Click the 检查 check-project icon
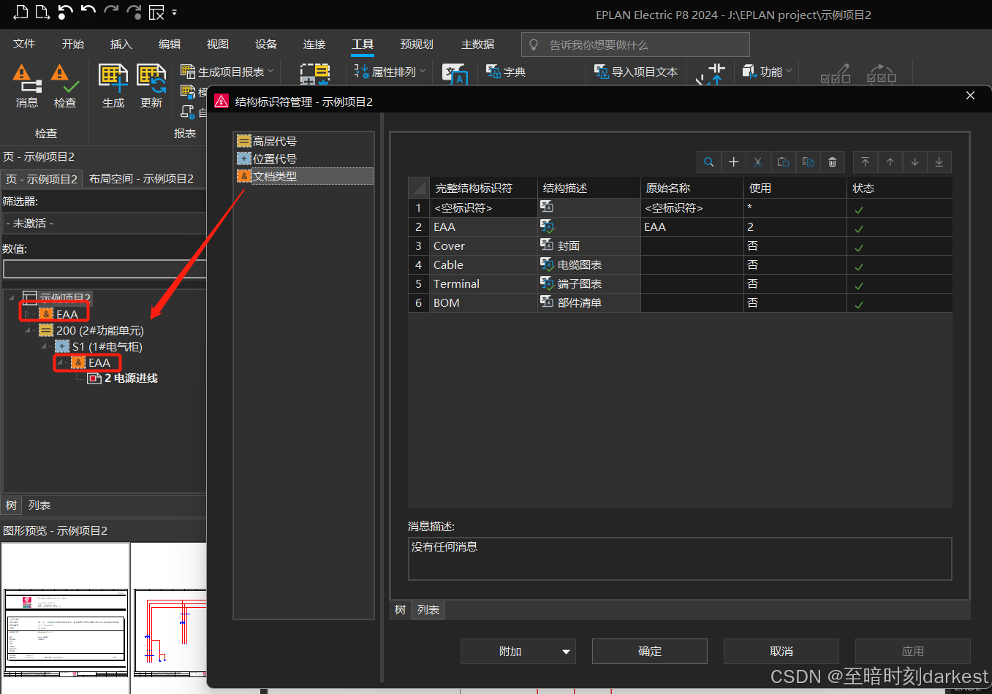Image resolution: width=992 pixels, height=694 pixels. 64,77
